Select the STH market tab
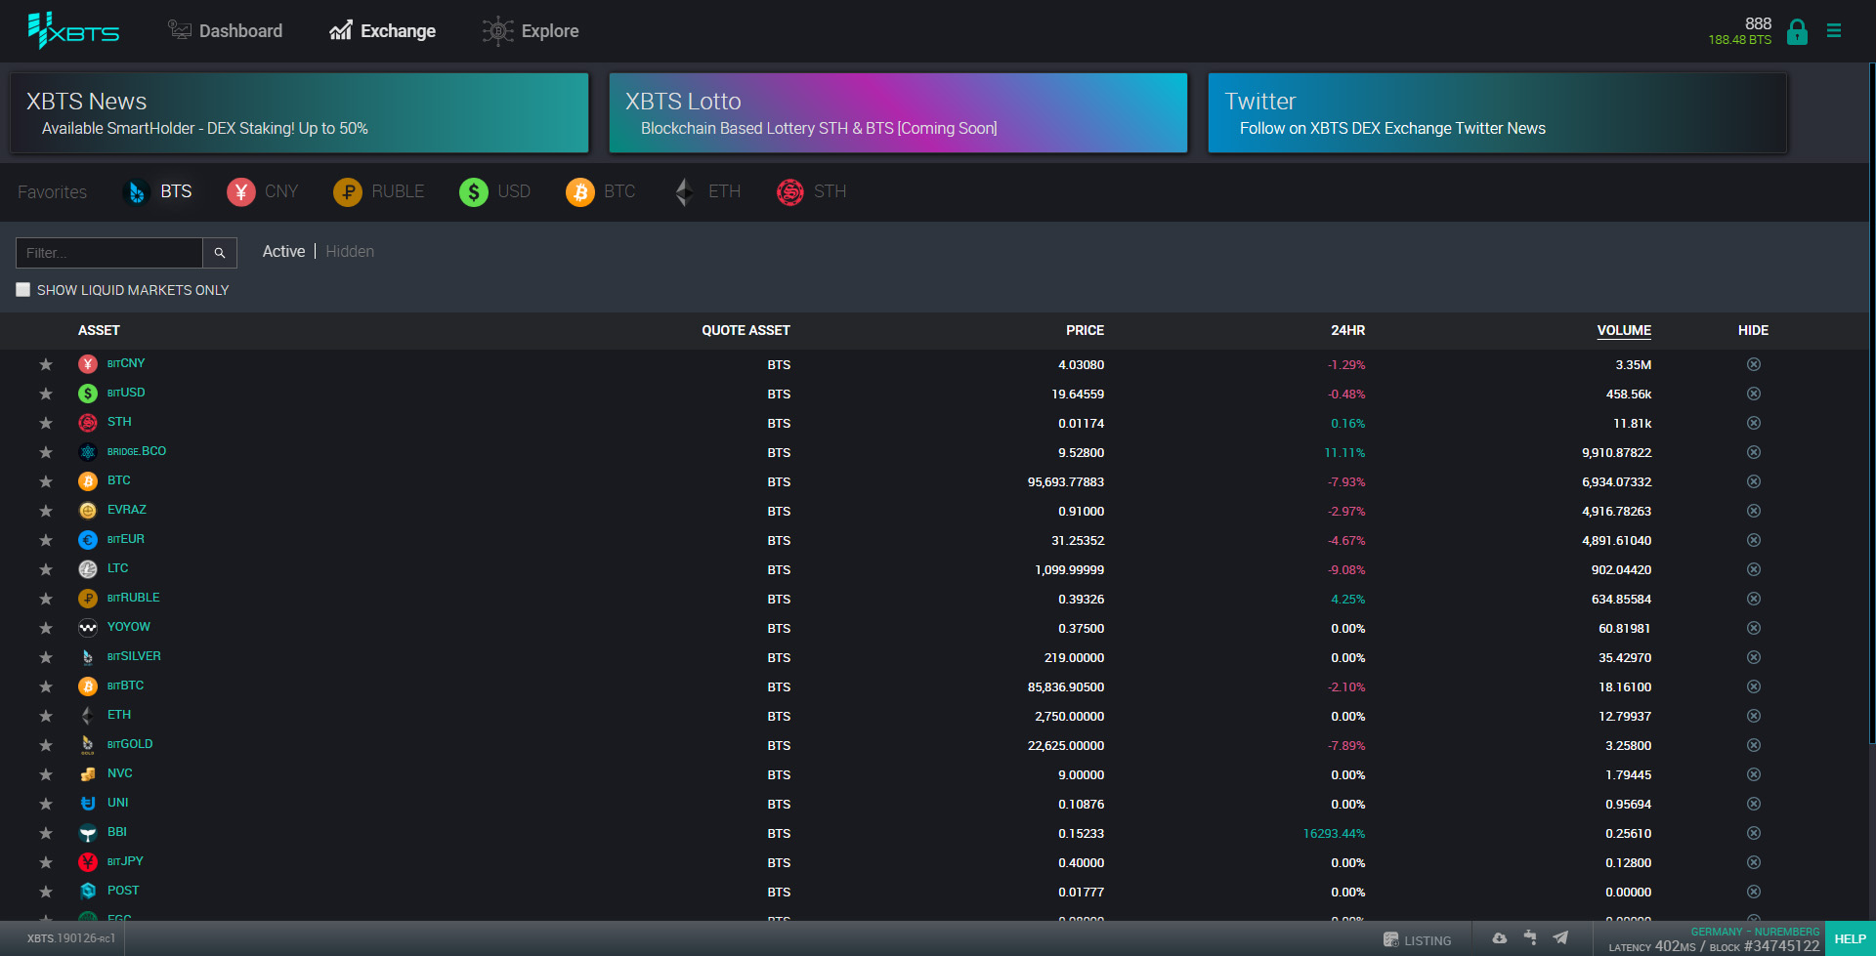Viewport: 1876px width, 956px height. tap(812, 192)
